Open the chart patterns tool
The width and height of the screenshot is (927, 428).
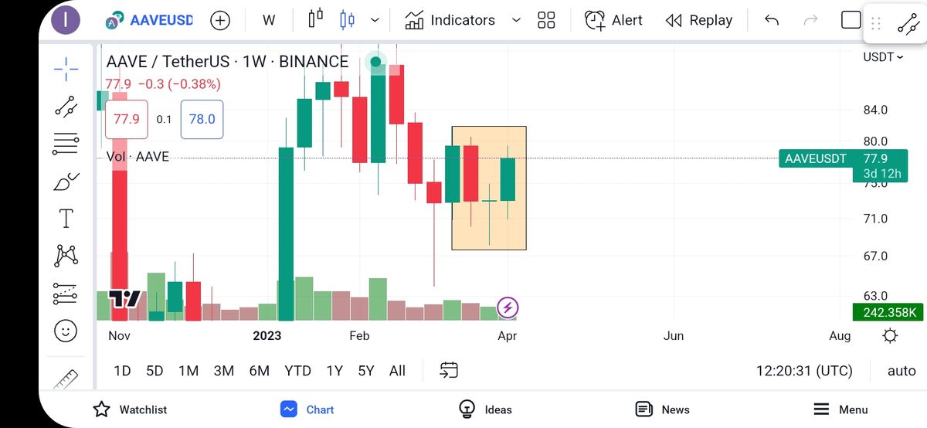pos(66,256)
